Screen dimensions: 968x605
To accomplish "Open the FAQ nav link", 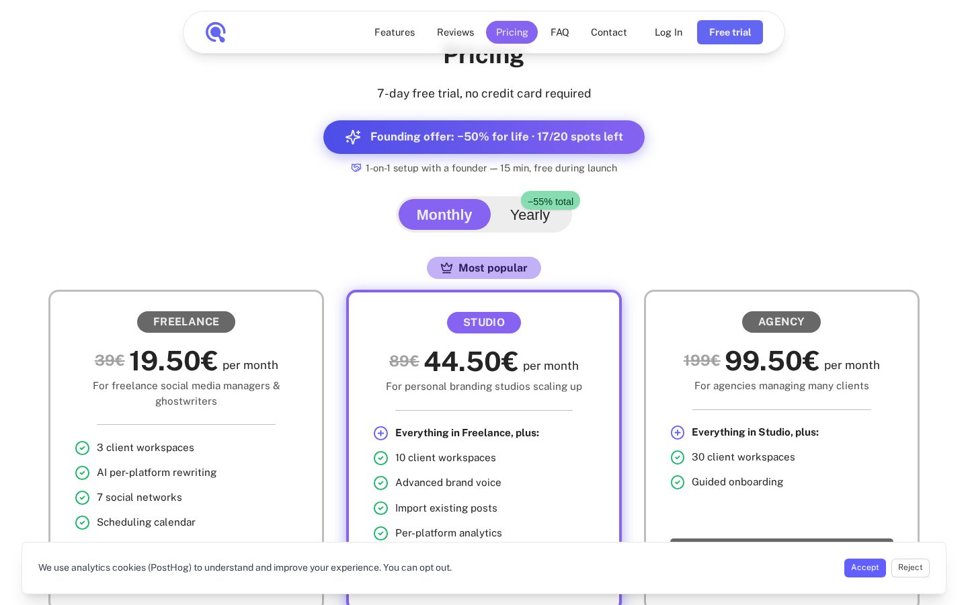I will (x=559, y=32).
